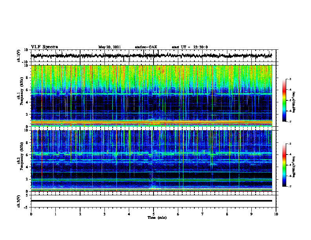
Task: Click time axis tick label '8'
Action: point(227,214)
